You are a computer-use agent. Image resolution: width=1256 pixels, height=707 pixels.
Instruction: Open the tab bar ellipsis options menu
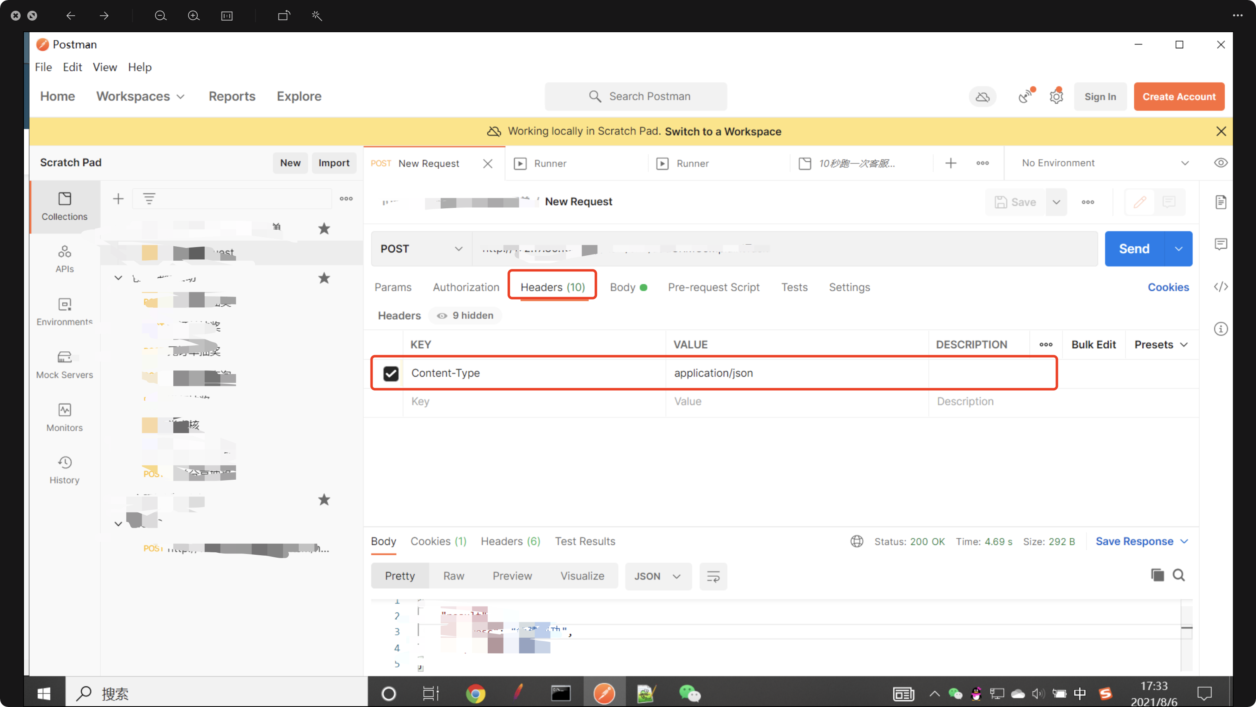[982, 163]
